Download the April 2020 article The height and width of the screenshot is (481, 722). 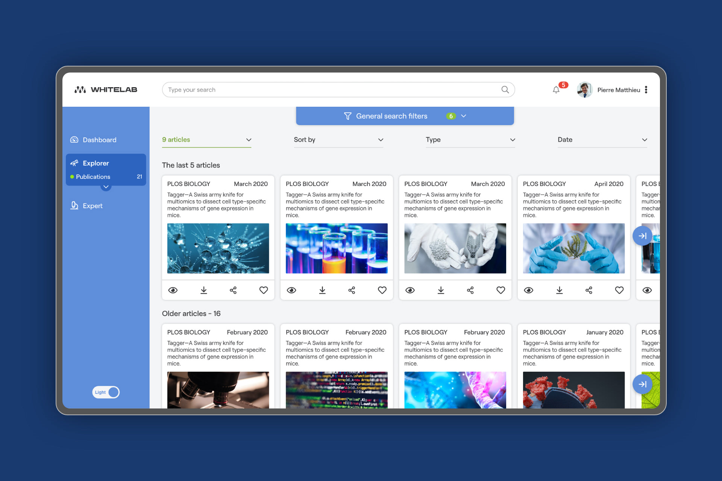[560, 290]
